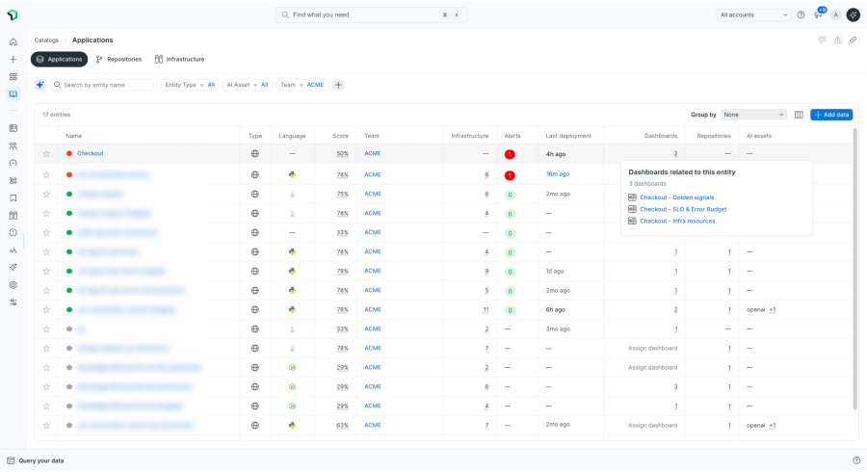Click the exclamation-circle alerts sidebar icon

tap(13, 233)
